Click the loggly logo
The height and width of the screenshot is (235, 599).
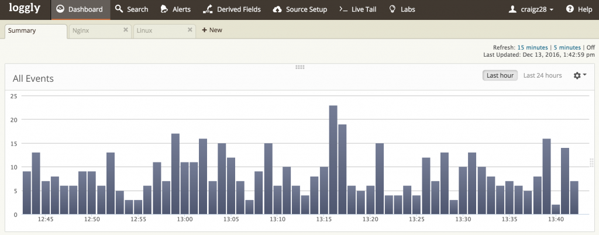point(25,8)
